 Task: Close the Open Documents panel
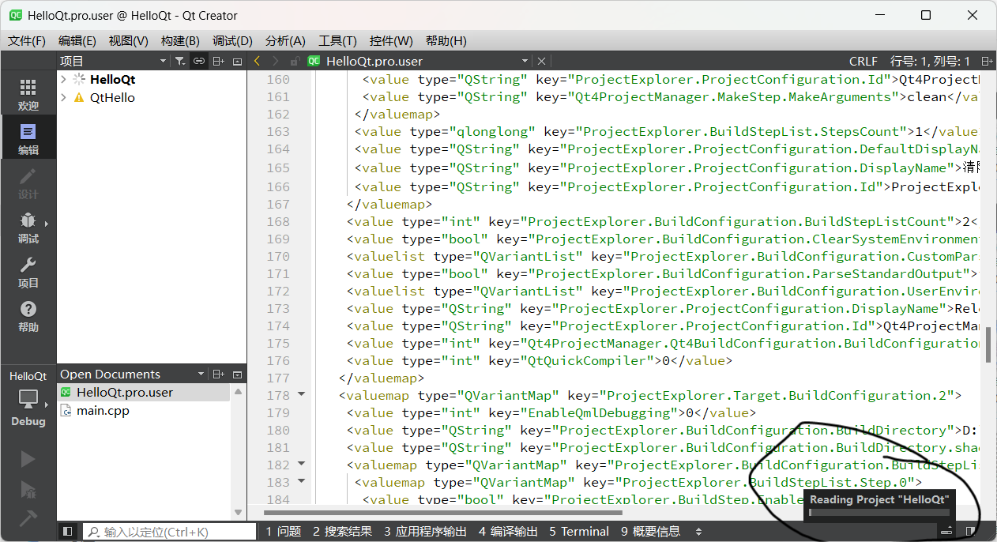point(237,375)
